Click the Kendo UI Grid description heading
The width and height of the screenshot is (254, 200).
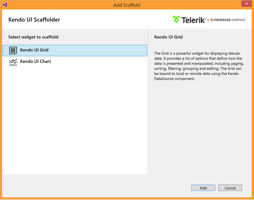168,37
